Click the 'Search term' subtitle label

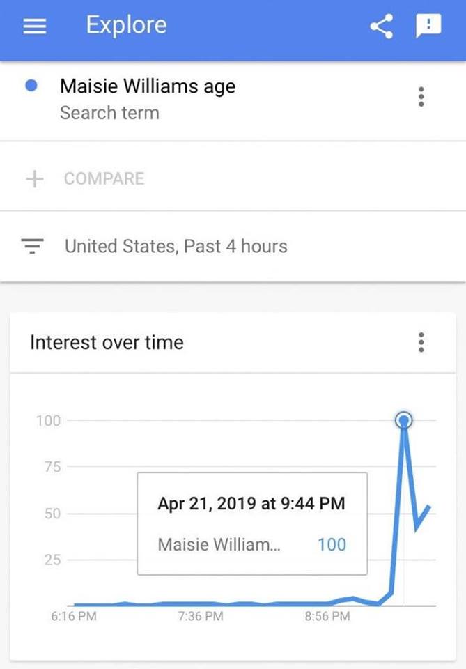[x=109, y=113]
